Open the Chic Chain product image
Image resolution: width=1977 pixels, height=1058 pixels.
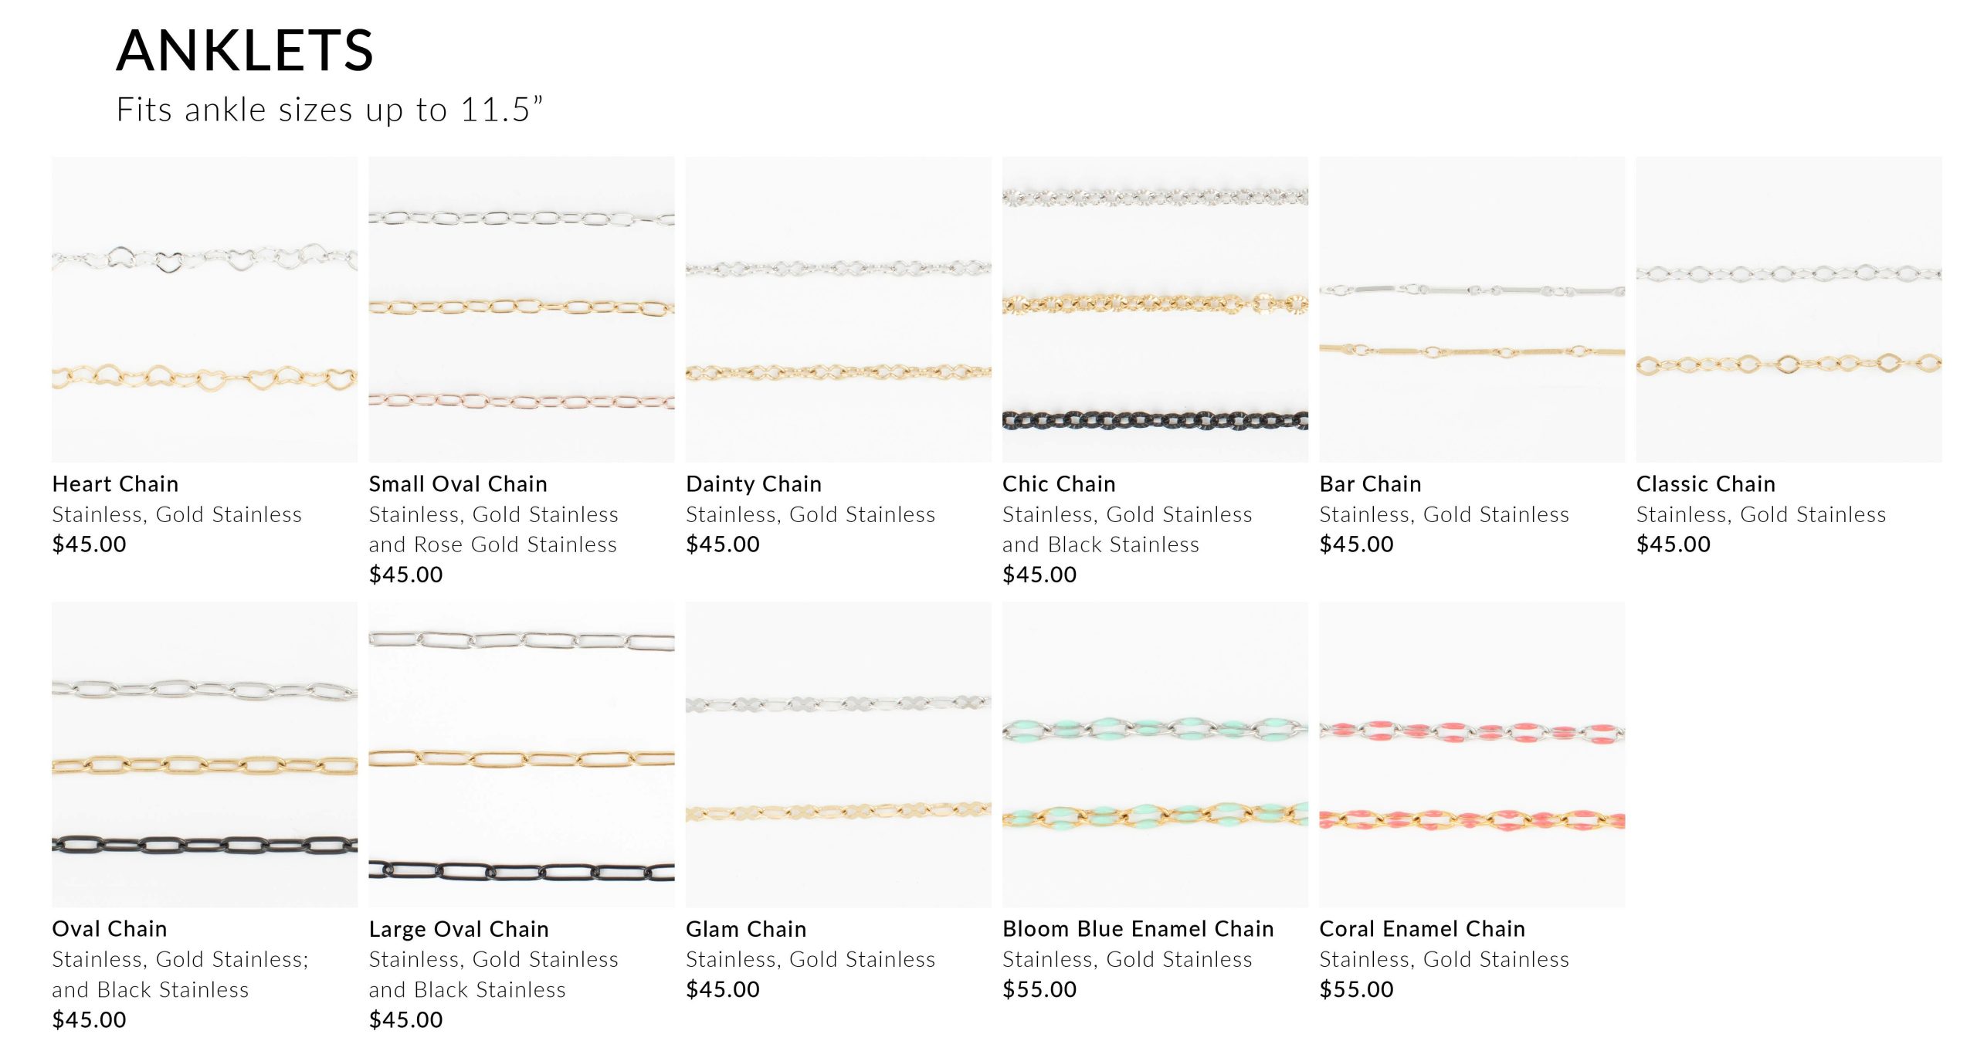coord(1155,310)
